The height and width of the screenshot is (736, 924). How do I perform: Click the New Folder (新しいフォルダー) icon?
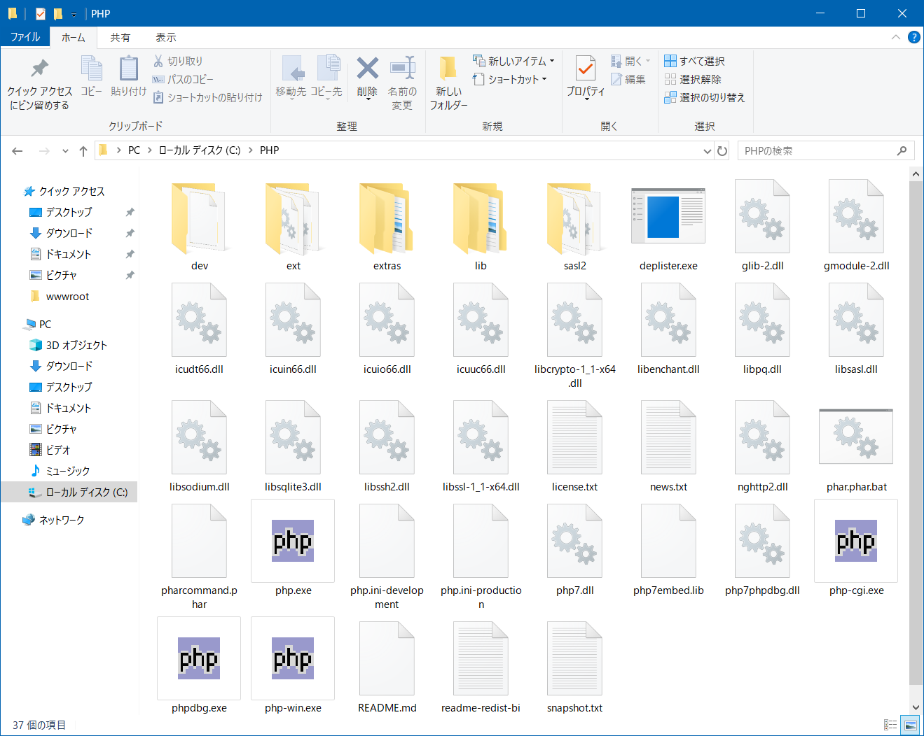tap(448, 70)
